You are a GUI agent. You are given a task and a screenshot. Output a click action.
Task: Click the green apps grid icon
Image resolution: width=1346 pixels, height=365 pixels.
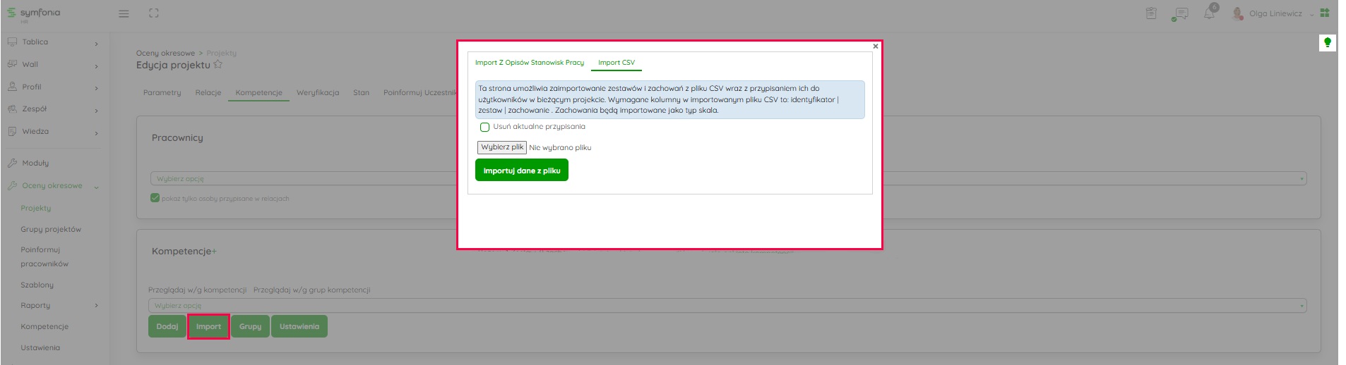pos(1325,13)
